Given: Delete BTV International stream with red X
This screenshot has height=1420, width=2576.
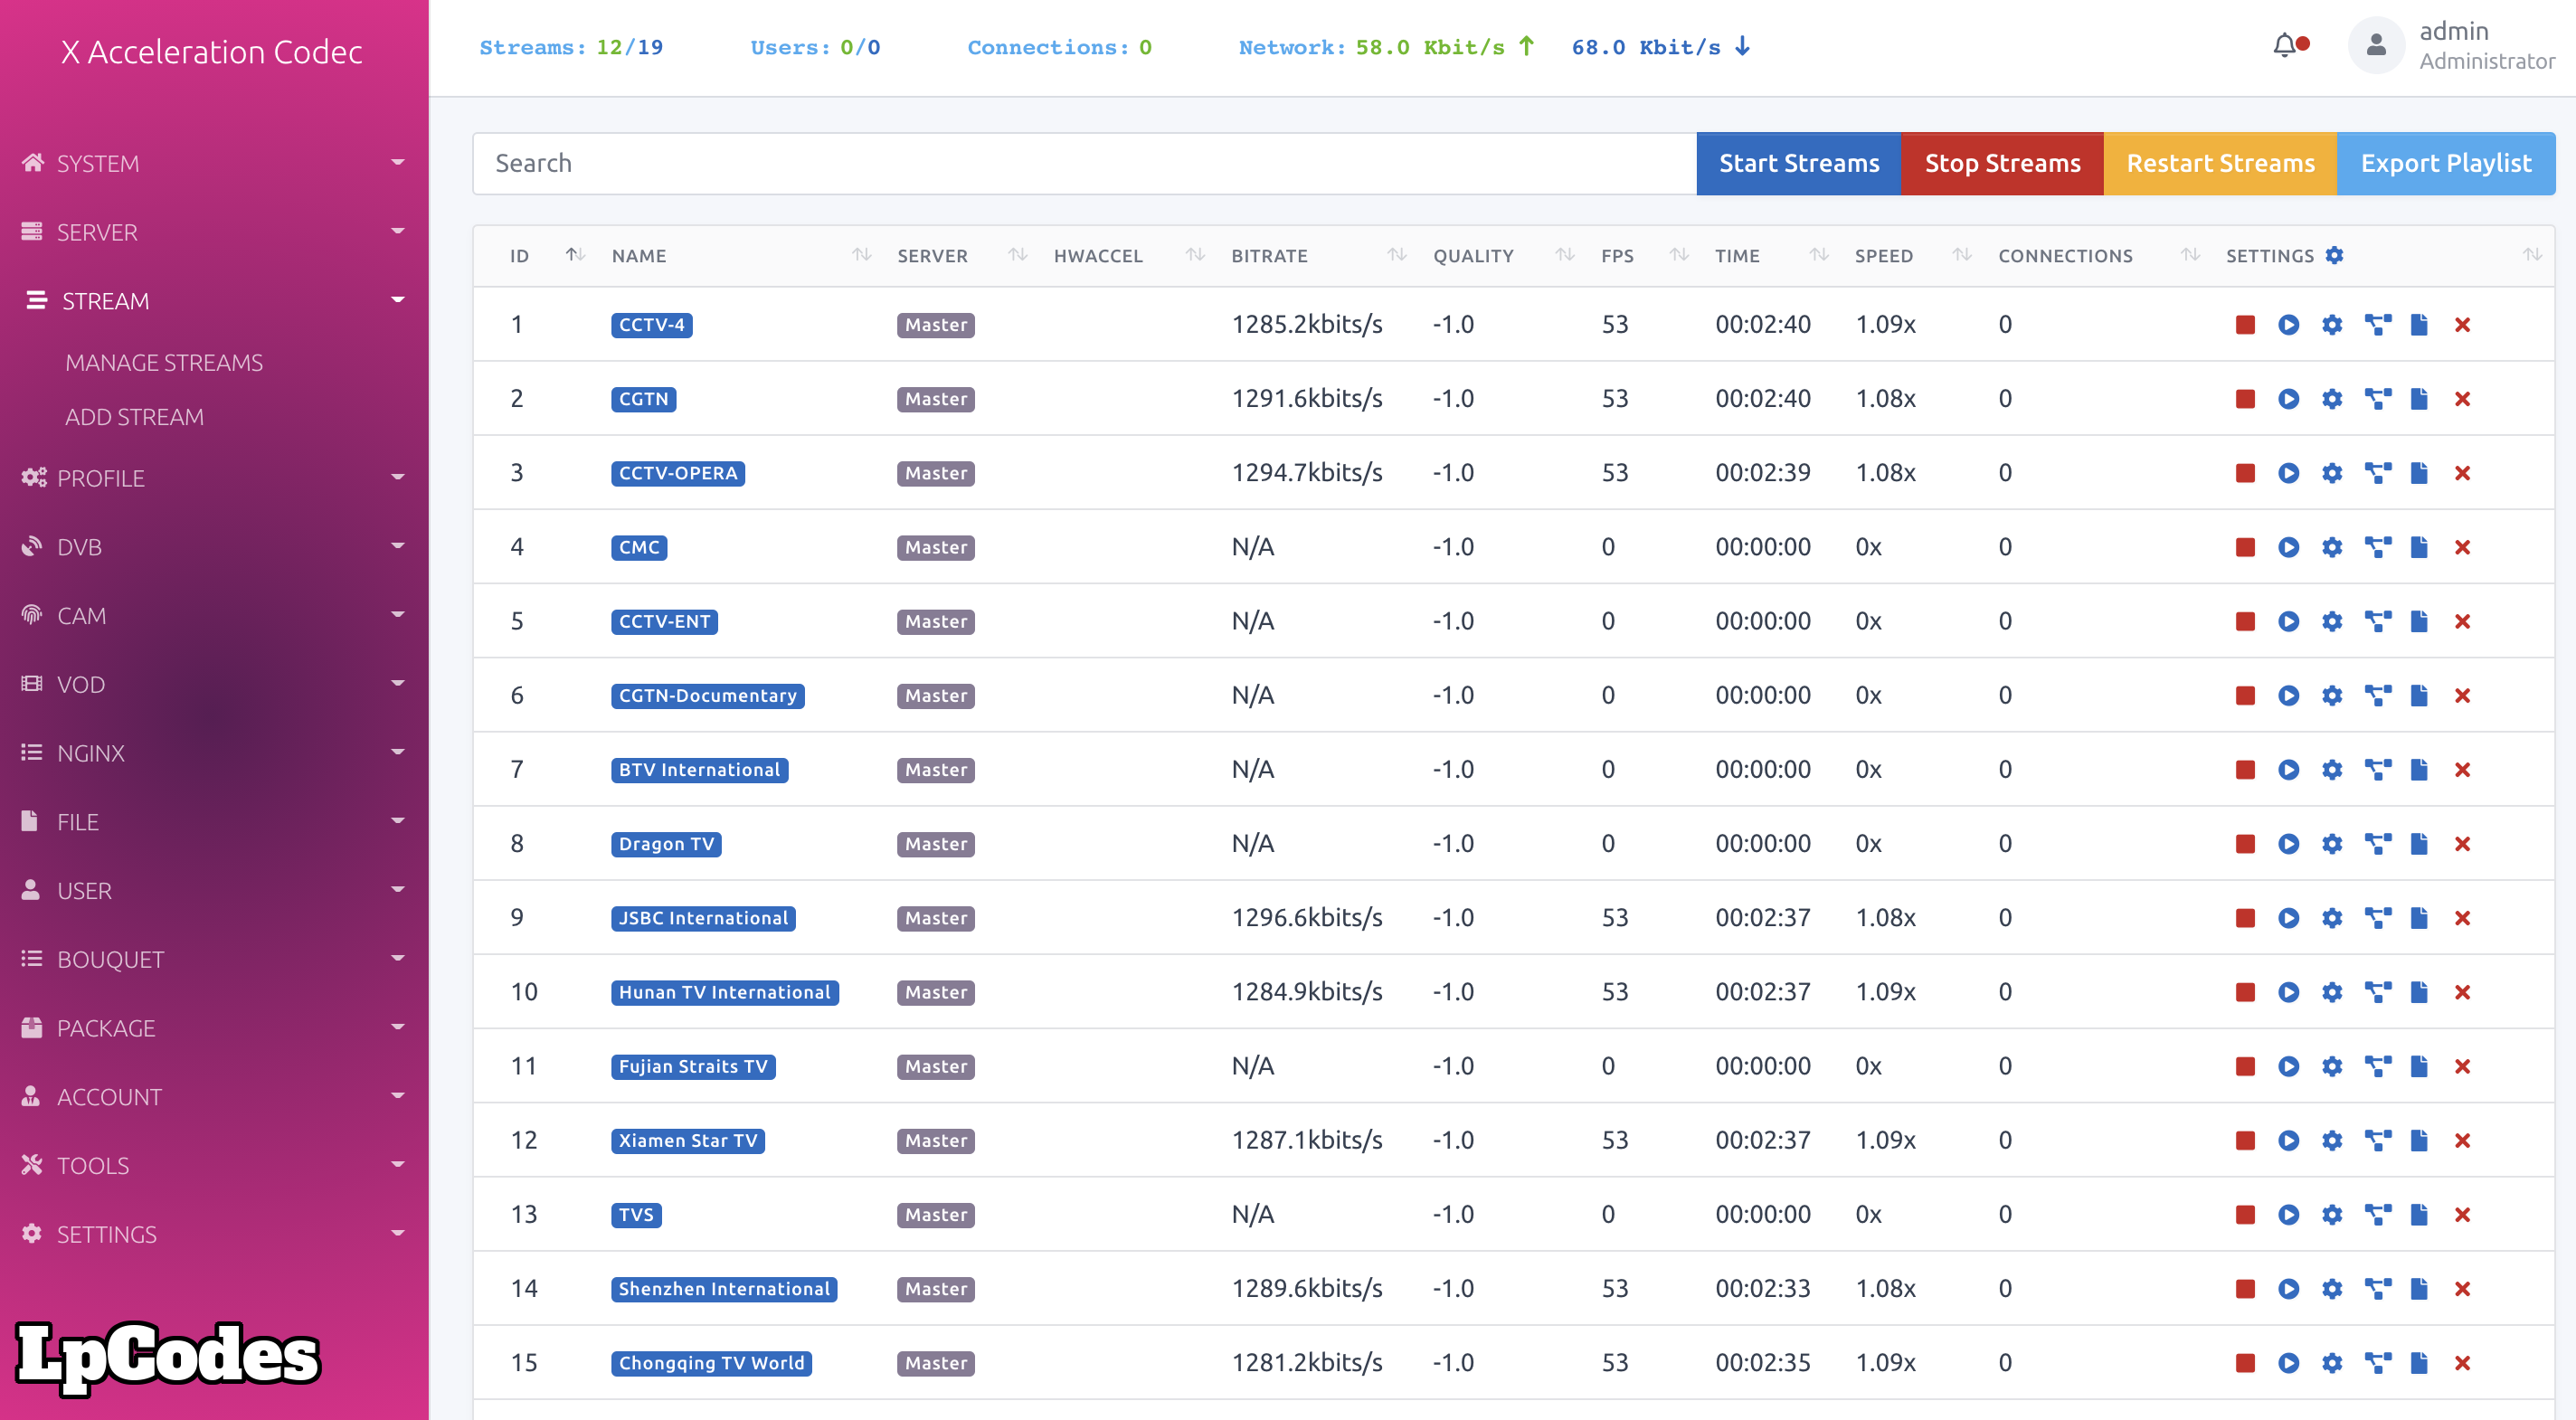Looking at the screenshot, I should (x=2462, y=770).
